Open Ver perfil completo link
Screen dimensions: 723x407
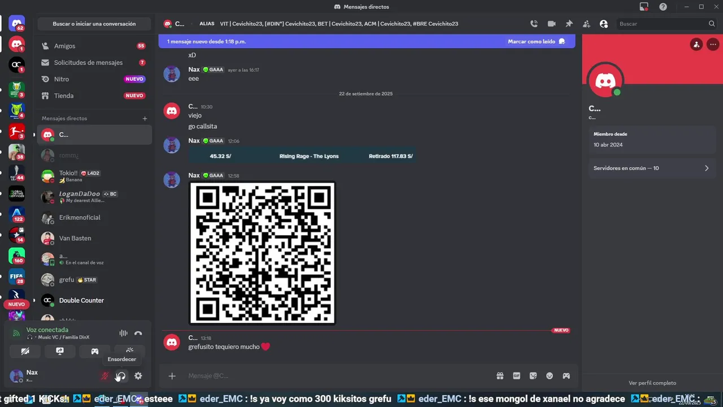tap(652, 383)
